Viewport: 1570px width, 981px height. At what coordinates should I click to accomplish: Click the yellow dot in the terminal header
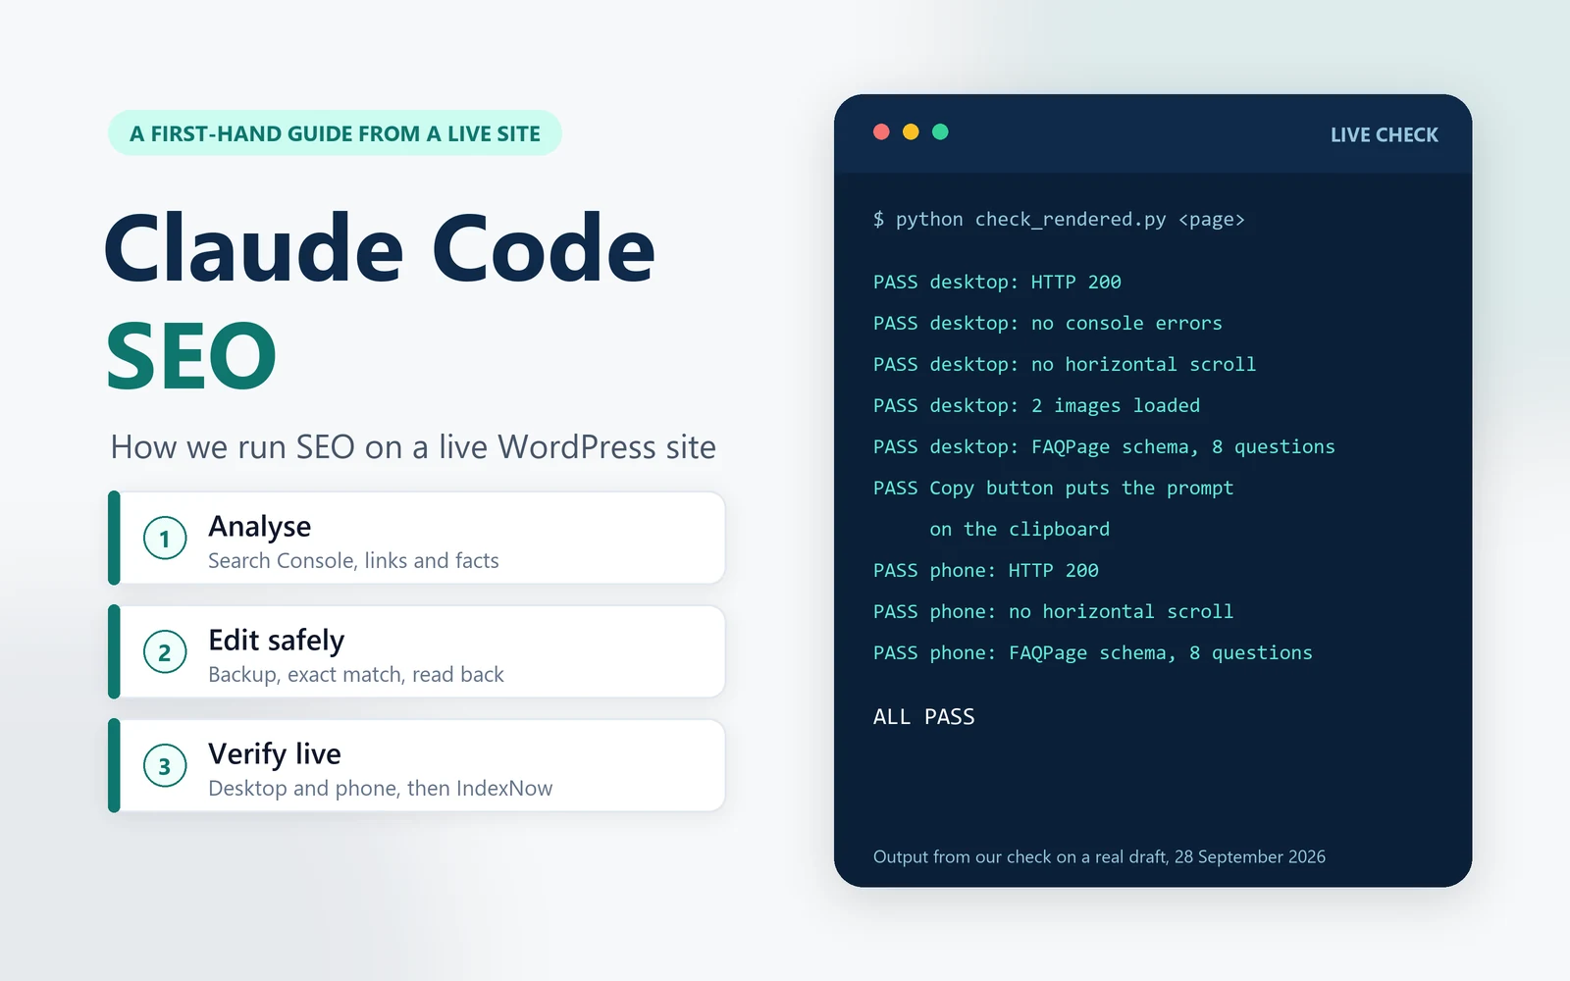coord(911,131)
